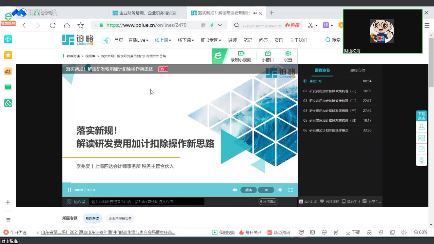The image size is (434, 244).
Task: Open 讲师 navigation item
Action: point(232,40)
